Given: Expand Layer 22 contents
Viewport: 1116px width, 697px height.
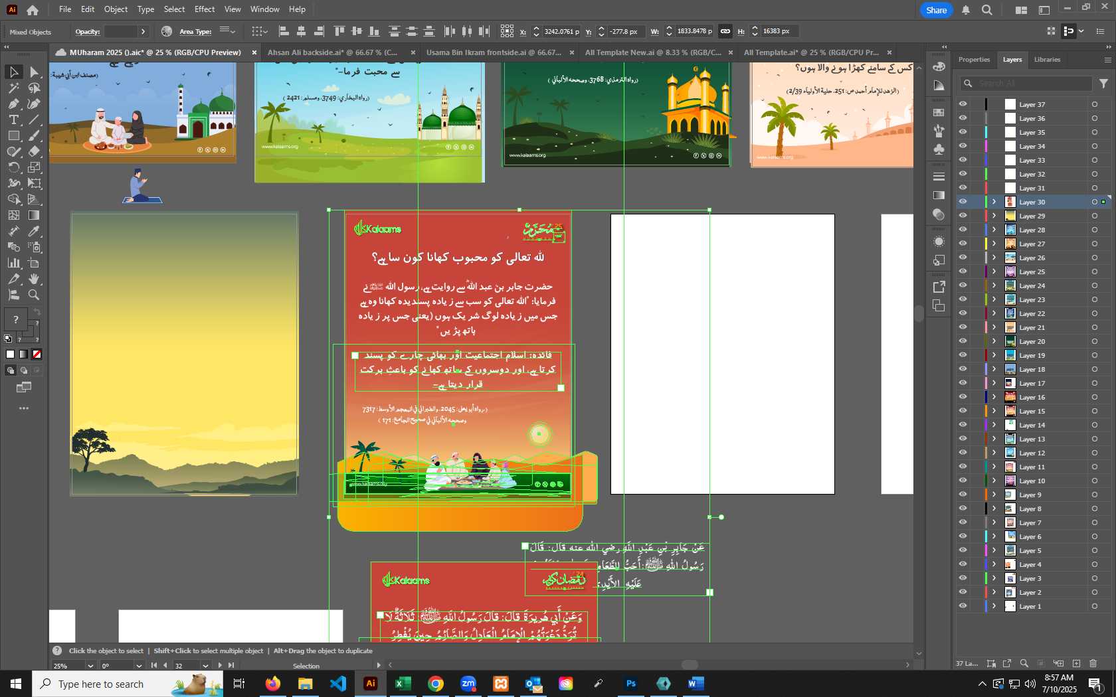Looking at the screenshot, I should click(994, 313).
